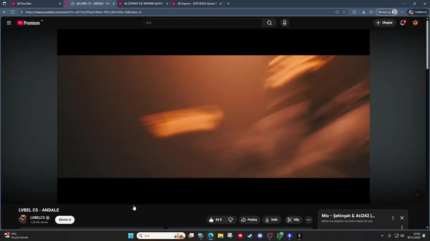Open Edge tab actions menu
This screenshot has width=430, height=241.
pyautogui.click(x=4, y=3)
